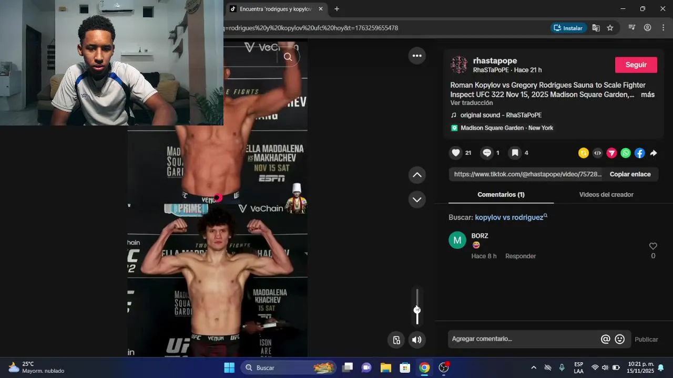Click the Chrome Instalar app button
This screenshot has height=378, width=673.
coord(568,28)
